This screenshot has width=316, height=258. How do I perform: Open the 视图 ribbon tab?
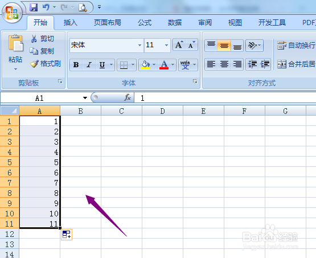235,22
